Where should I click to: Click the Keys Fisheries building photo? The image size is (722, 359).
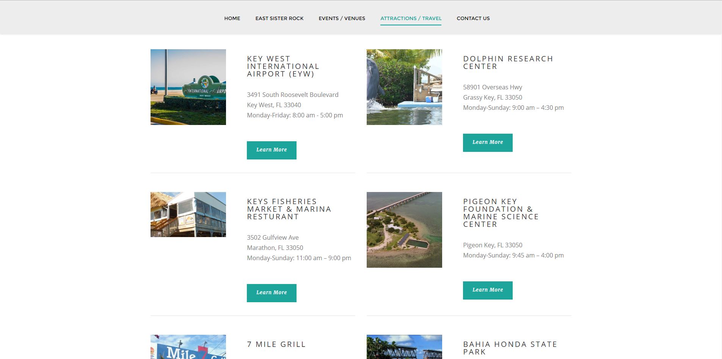pos(188,214)
